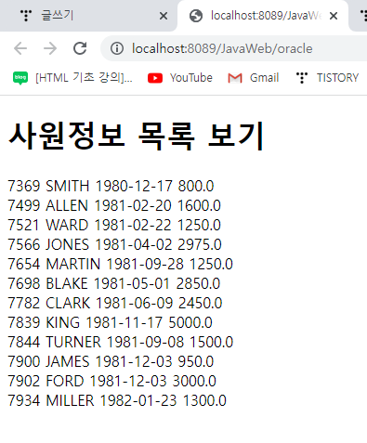367x443 pixels.
Task: Click the globe favicon on localhost tab
Action: [x=196, y=16]
